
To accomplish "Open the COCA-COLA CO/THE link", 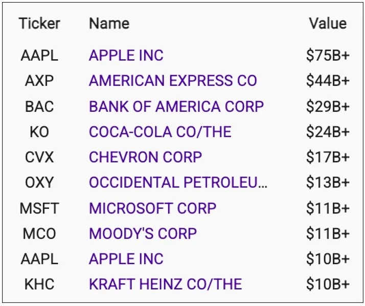I will 160,132.
